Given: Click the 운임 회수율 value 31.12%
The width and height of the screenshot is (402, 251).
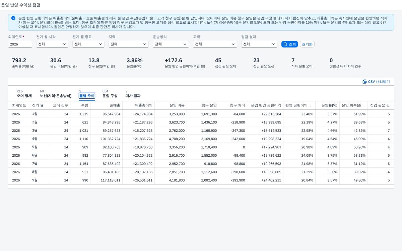Looking at the screenshot, I should [360, 164].
